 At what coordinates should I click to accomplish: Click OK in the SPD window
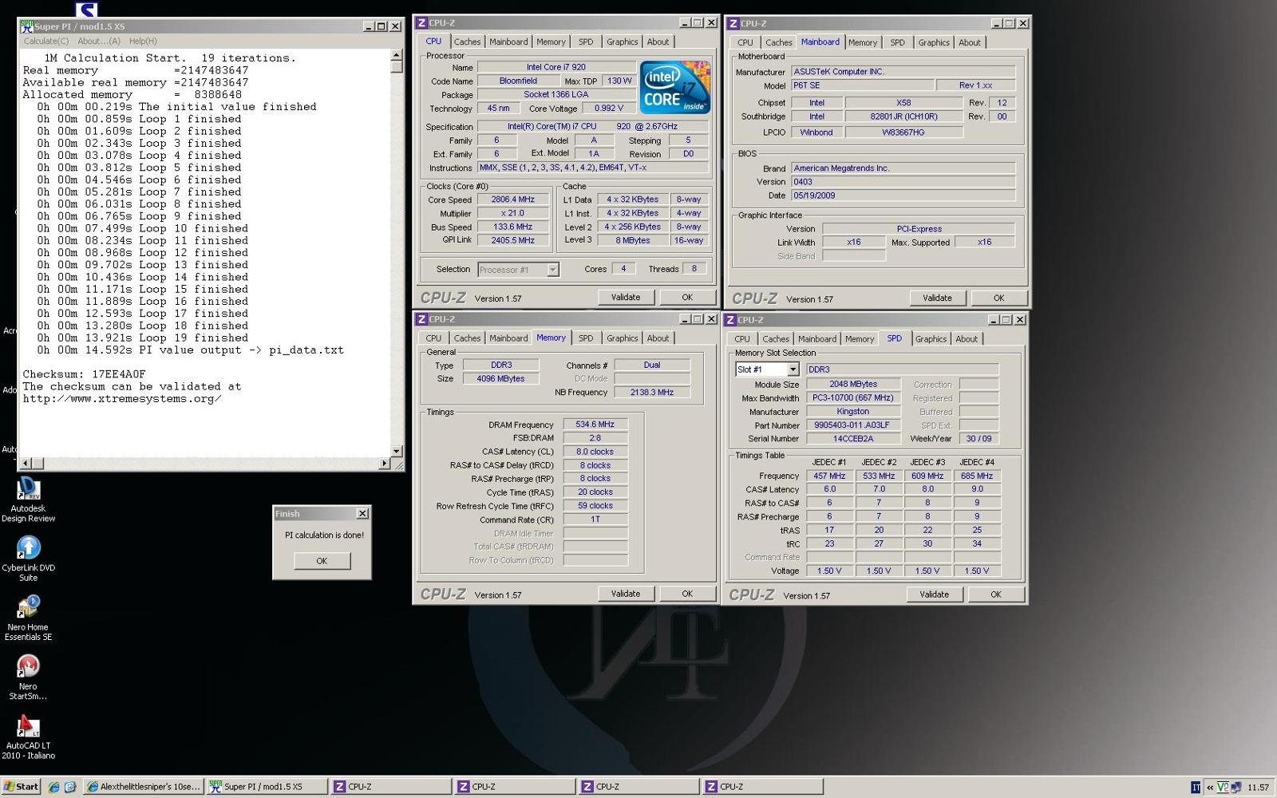coord(995,595)
